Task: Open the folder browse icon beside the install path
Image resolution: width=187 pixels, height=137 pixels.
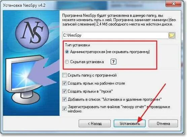Action: coord(172,35)
